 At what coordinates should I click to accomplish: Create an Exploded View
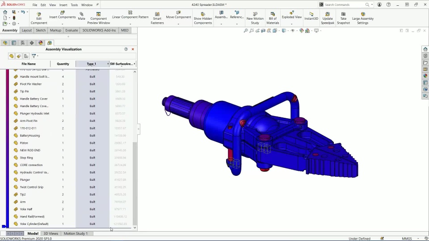pyautogui.click(x=292, y=15)
